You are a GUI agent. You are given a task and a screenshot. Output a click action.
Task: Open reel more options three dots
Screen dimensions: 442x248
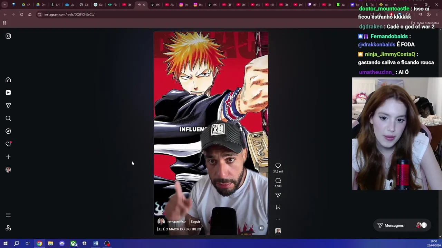click(278, 219)
